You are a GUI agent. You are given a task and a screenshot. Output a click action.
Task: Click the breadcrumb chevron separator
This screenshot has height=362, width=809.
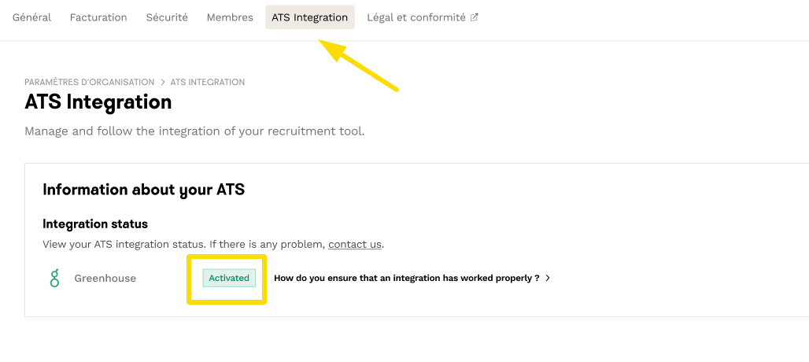(x=163, y=82)
